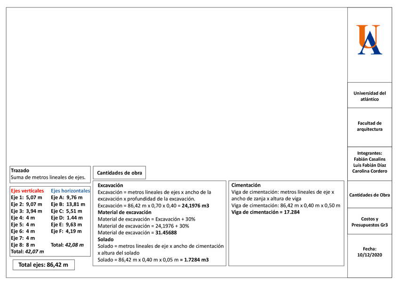399x285 pixels.
Task: Click the row 'Eje D: 1.44 m'
Action: tap(67, 218)
